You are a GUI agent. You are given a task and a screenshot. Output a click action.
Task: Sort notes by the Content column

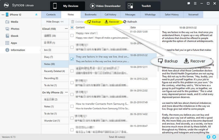click(x=80, y=27)
